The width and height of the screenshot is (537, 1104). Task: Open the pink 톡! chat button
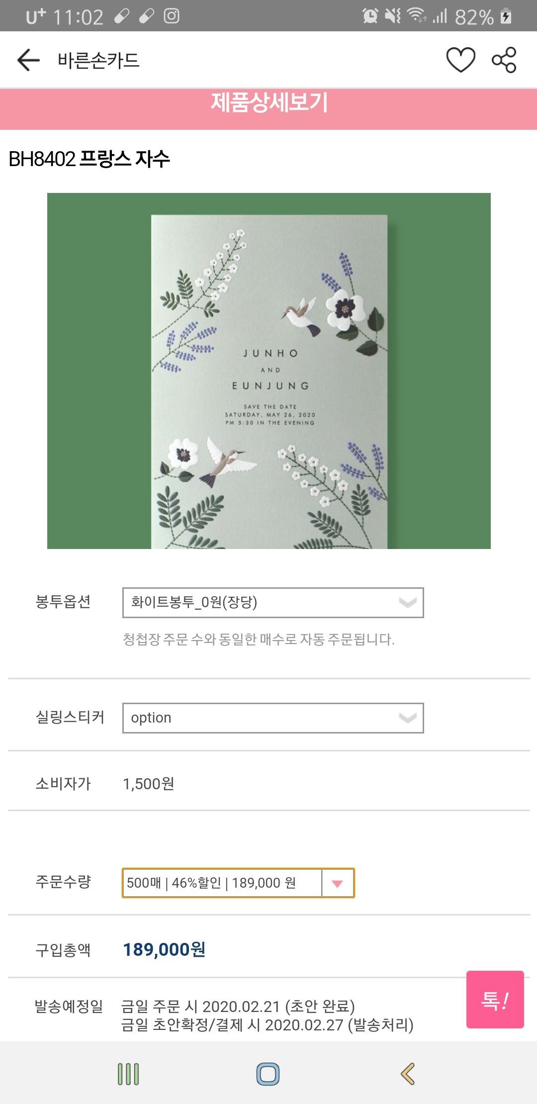(x=495, y=999)
